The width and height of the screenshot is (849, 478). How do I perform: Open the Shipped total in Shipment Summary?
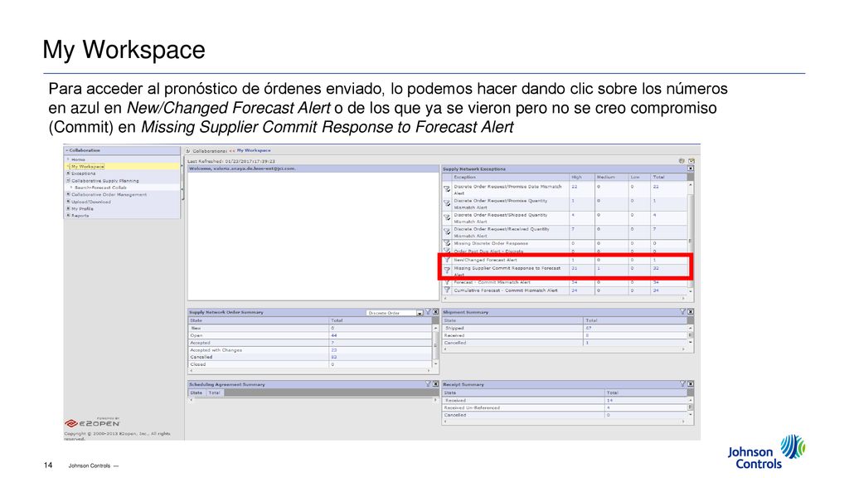pos(589,328)
